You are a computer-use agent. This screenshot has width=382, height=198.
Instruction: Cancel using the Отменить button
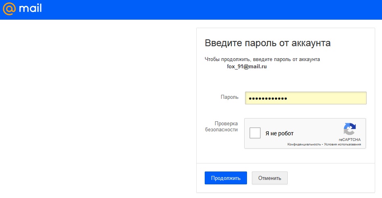click(270, 178)
